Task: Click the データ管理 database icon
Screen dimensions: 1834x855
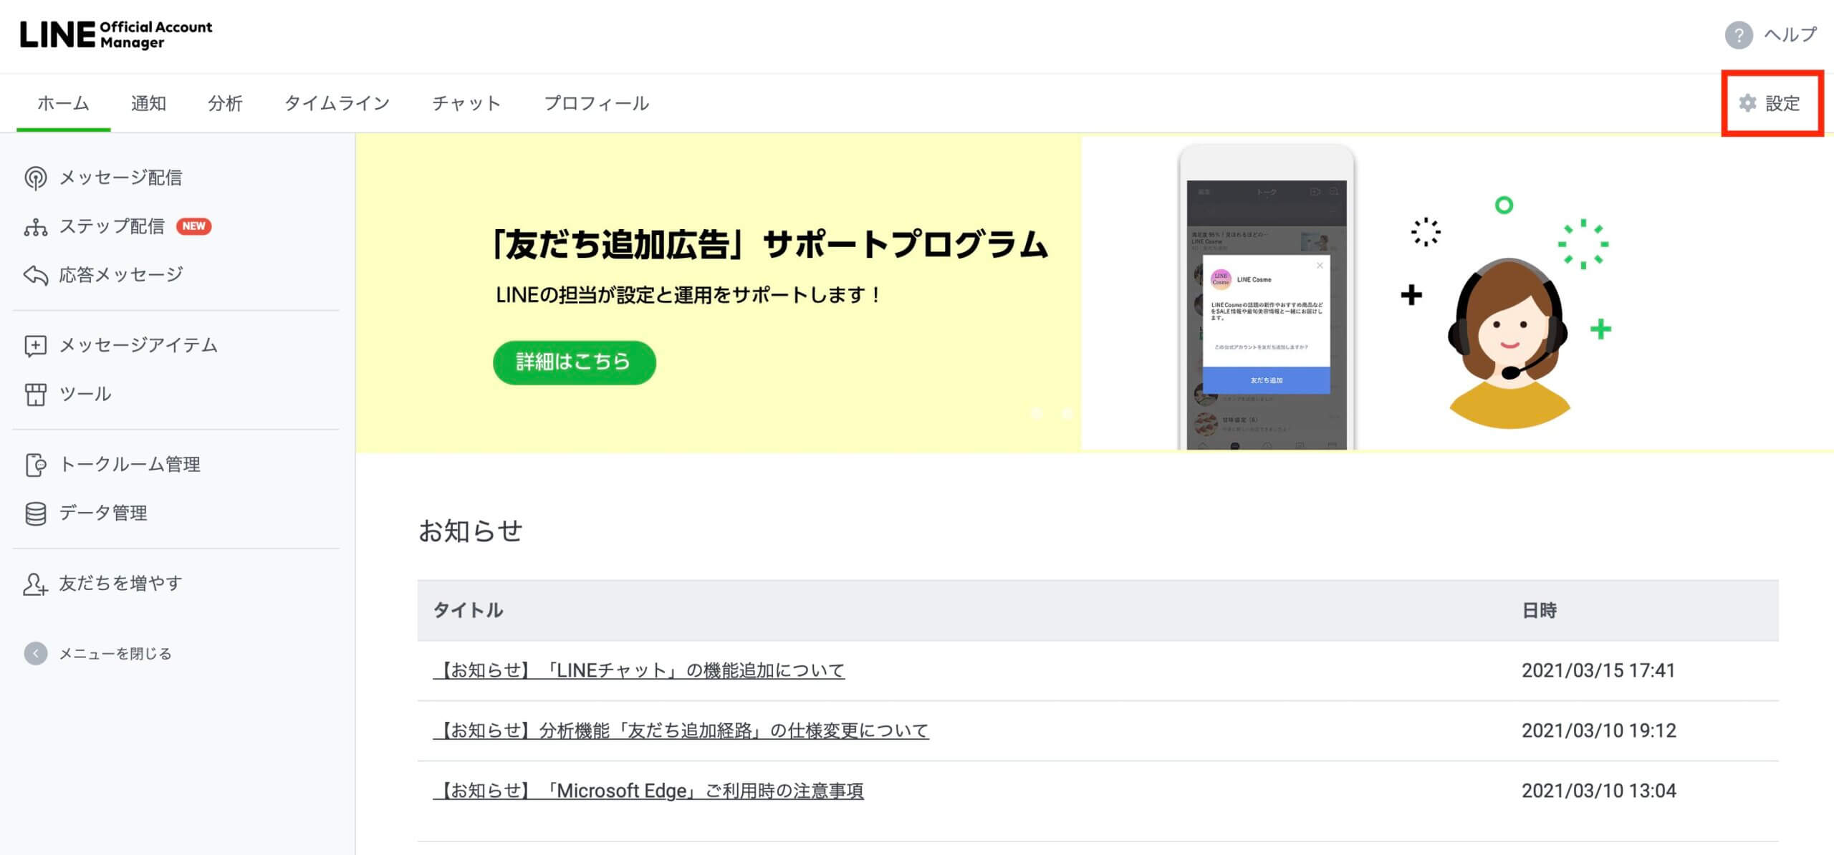Action: [35, 513]
